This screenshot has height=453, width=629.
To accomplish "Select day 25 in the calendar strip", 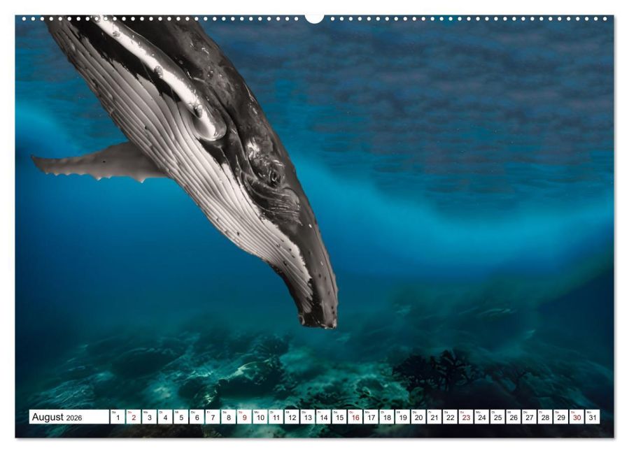I will pos(498,417).
